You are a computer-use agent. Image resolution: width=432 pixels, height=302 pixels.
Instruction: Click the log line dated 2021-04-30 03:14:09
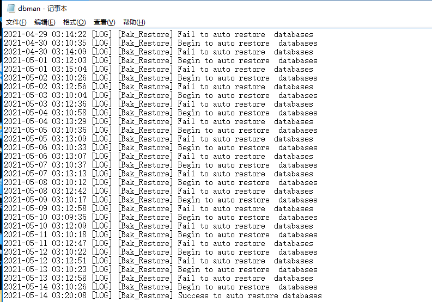(159, 52)
